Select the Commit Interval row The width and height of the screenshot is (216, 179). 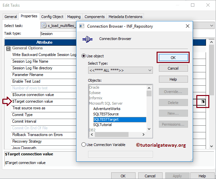click(x=44, y=121)
